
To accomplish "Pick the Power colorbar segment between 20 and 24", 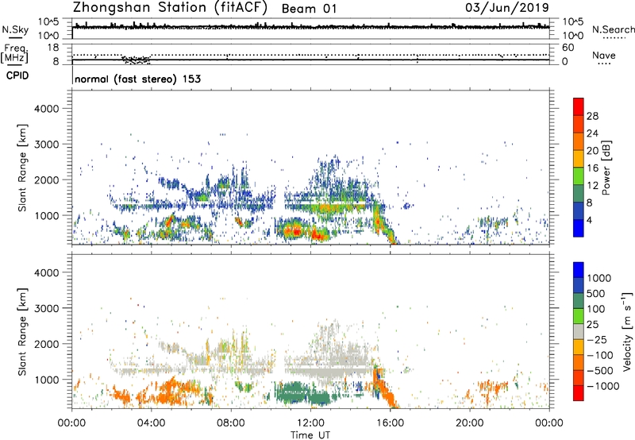I will (579, 141).
